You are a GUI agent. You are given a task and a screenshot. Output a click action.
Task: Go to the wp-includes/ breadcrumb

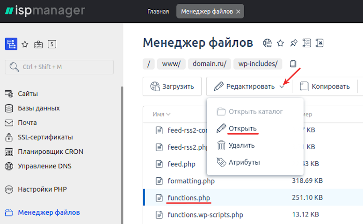(258, 64)
